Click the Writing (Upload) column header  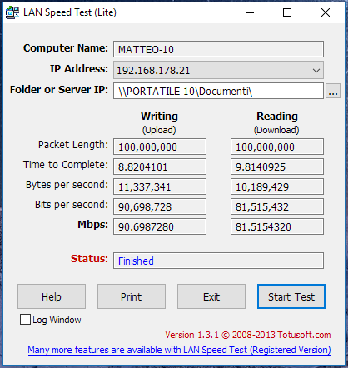click(159, 122)
